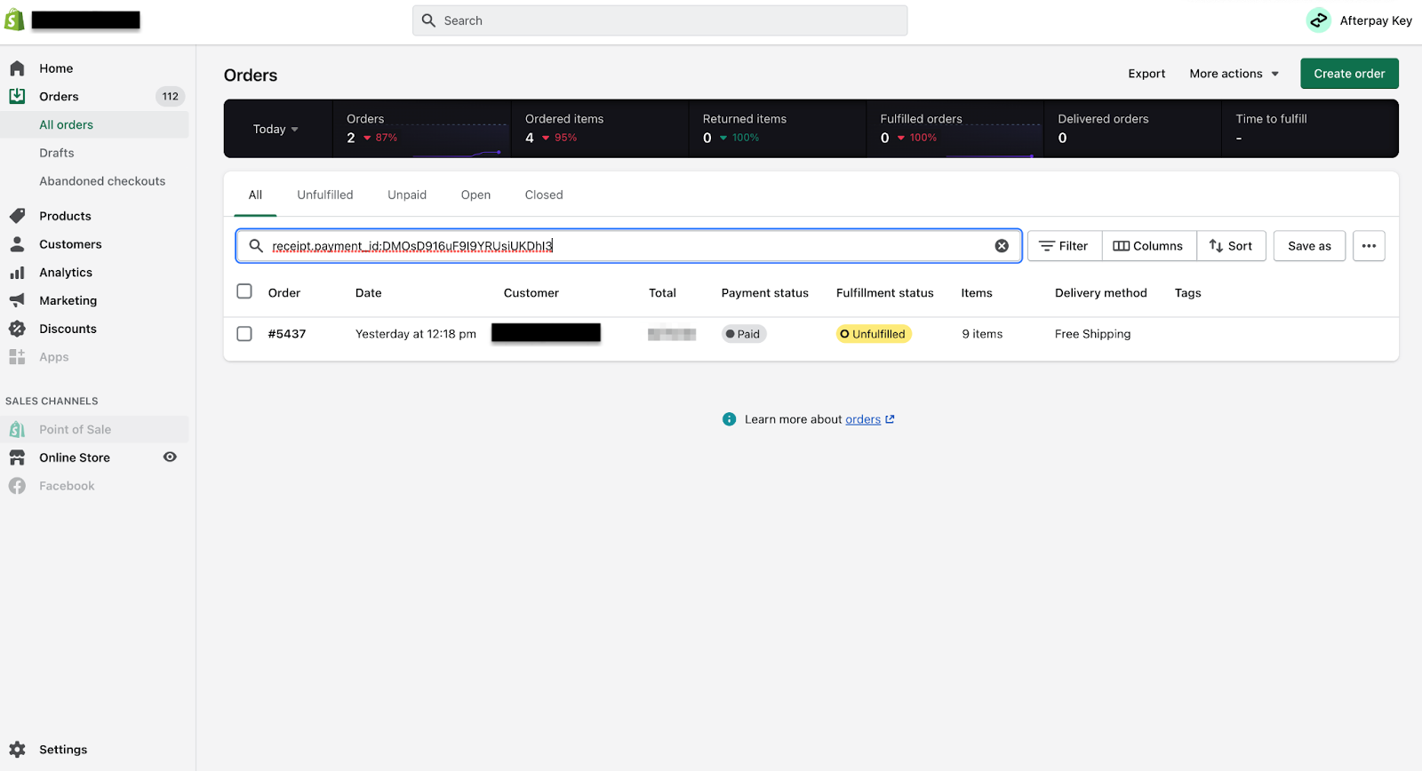Click the Analytics bar chart icon

tap(17, 273)
